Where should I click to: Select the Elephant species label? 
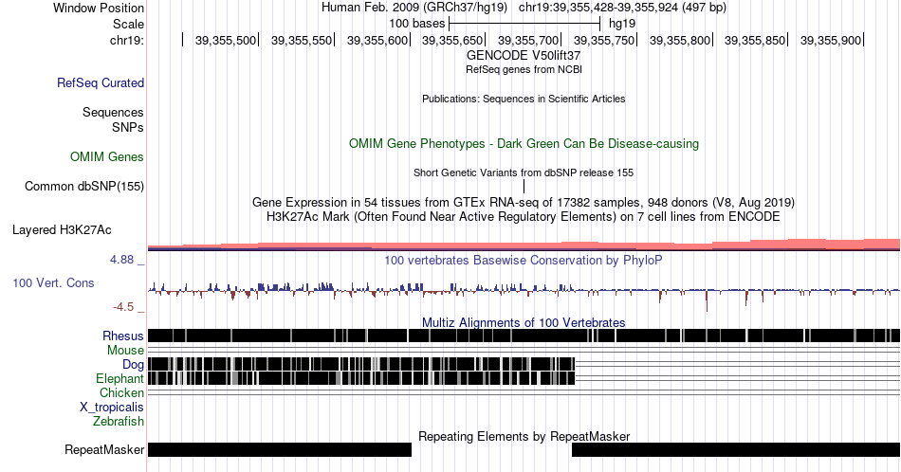(x=120, y=378)
